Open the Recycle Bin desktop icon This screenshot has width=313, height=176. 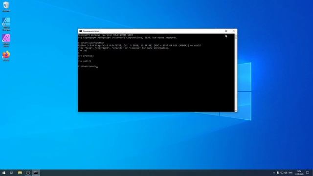(x=6, y=6)
